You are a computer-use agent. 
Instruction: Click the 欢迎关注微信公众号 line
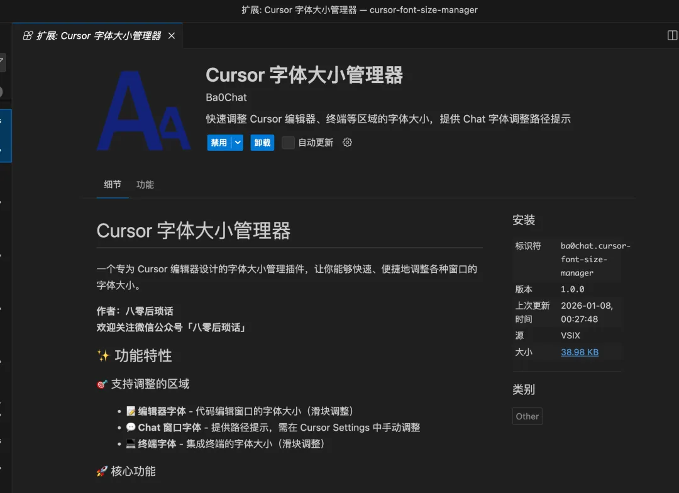[x=172, y=328]
